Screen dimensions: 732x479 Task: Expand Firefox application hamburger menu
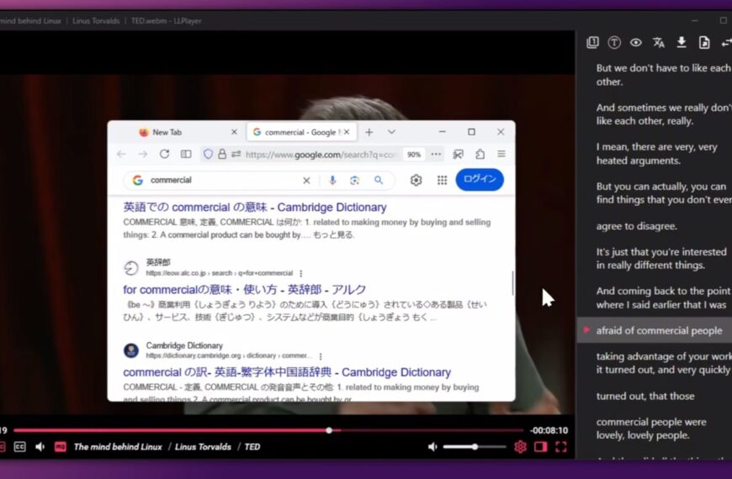[501, 155]
